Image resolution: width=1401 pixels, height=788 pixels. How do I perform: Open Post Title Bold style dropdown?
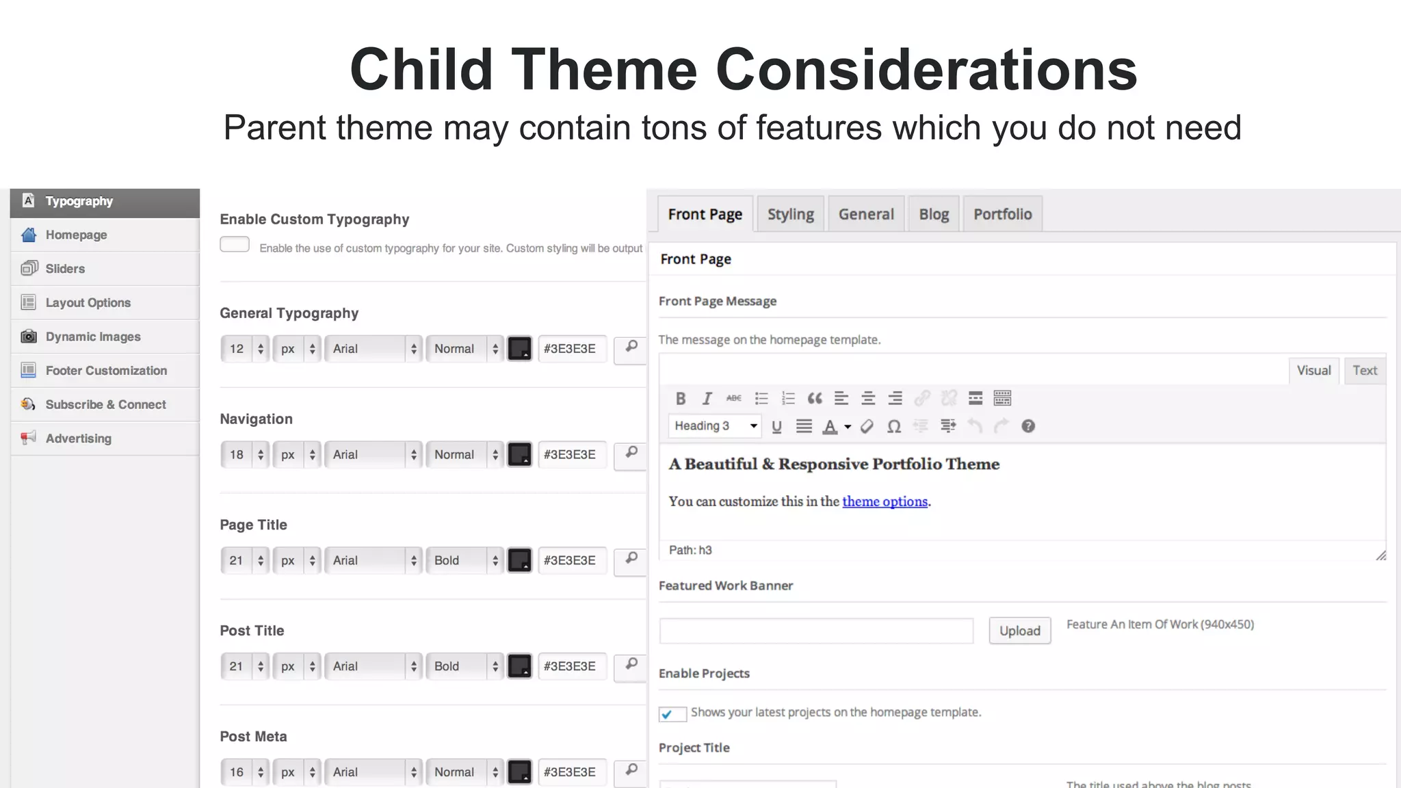[464, 666]
